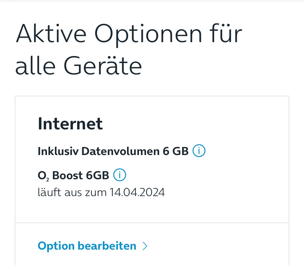Click the arrow right of Option bearbeiten
This screenshot has height=265, width=304.
point(145,246)
